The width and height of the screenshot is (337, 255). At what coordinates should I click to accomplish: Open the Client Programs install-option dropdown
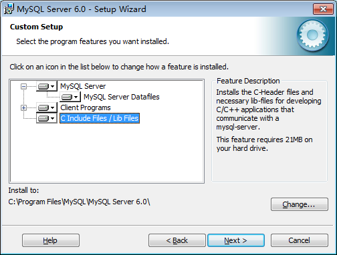53,107
